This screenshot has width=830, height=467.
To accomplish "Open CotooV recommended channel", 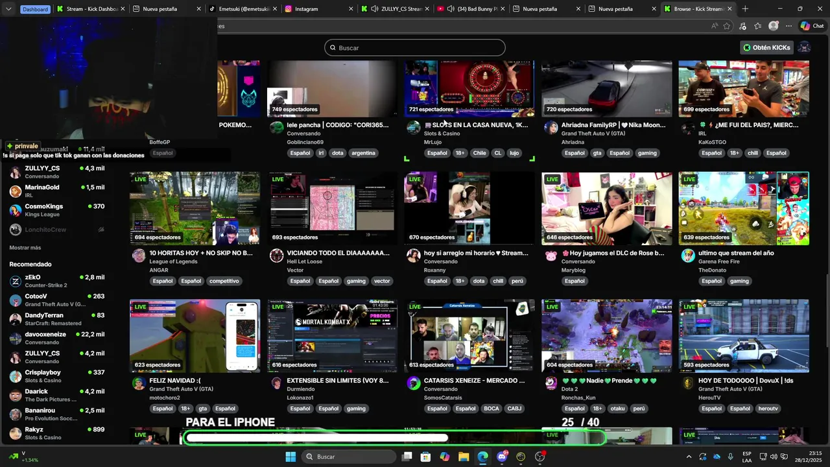I will point(57,300).
